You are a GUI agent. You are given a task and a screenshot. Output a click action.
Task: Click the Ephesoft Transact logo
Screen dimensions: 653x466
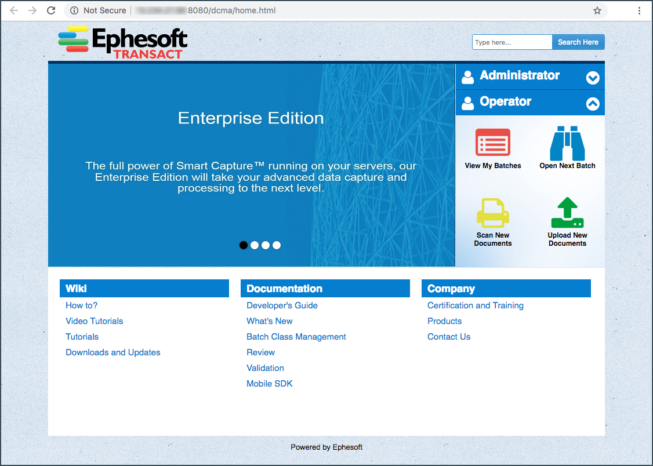[123, 42]
